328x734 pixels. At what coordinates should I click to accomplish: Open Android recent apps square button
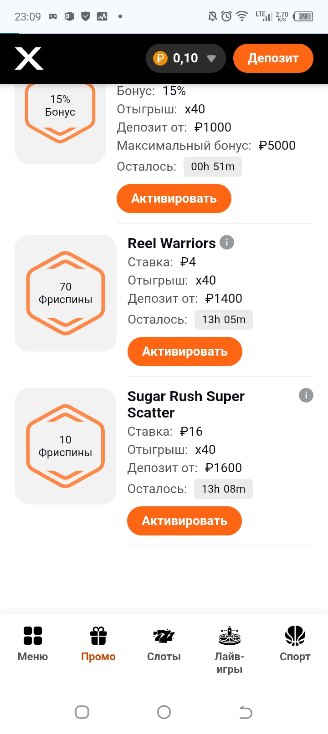pos(82,712)
